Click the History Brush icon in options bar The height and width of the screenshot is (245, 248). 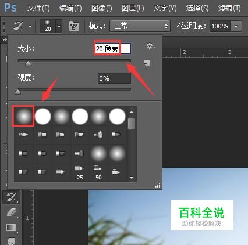pyautogui.click(x=18, y=26)
